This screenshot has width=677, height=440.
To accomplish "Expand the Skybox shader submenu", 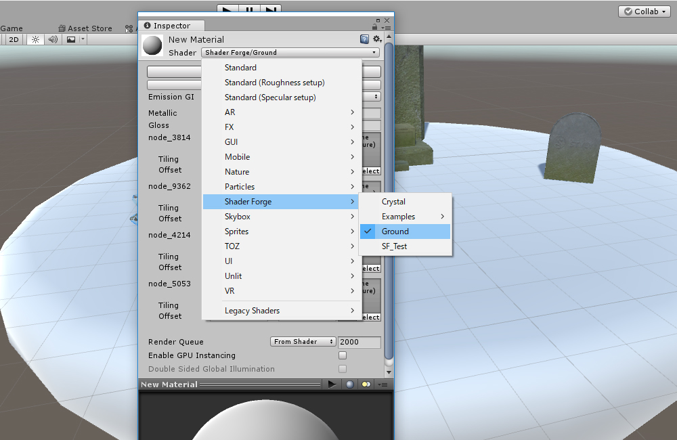I will (x=282, y=217).
